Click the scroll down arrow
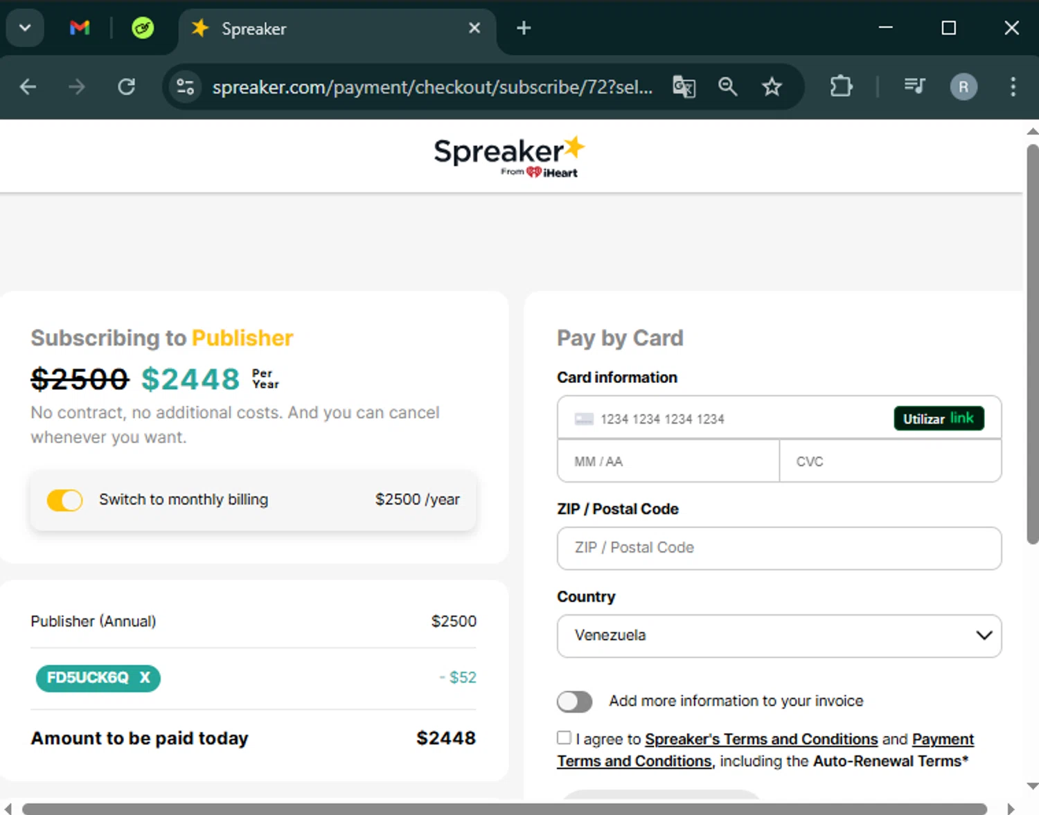Screen dimensions: 1039x815 click(1032, 786)
